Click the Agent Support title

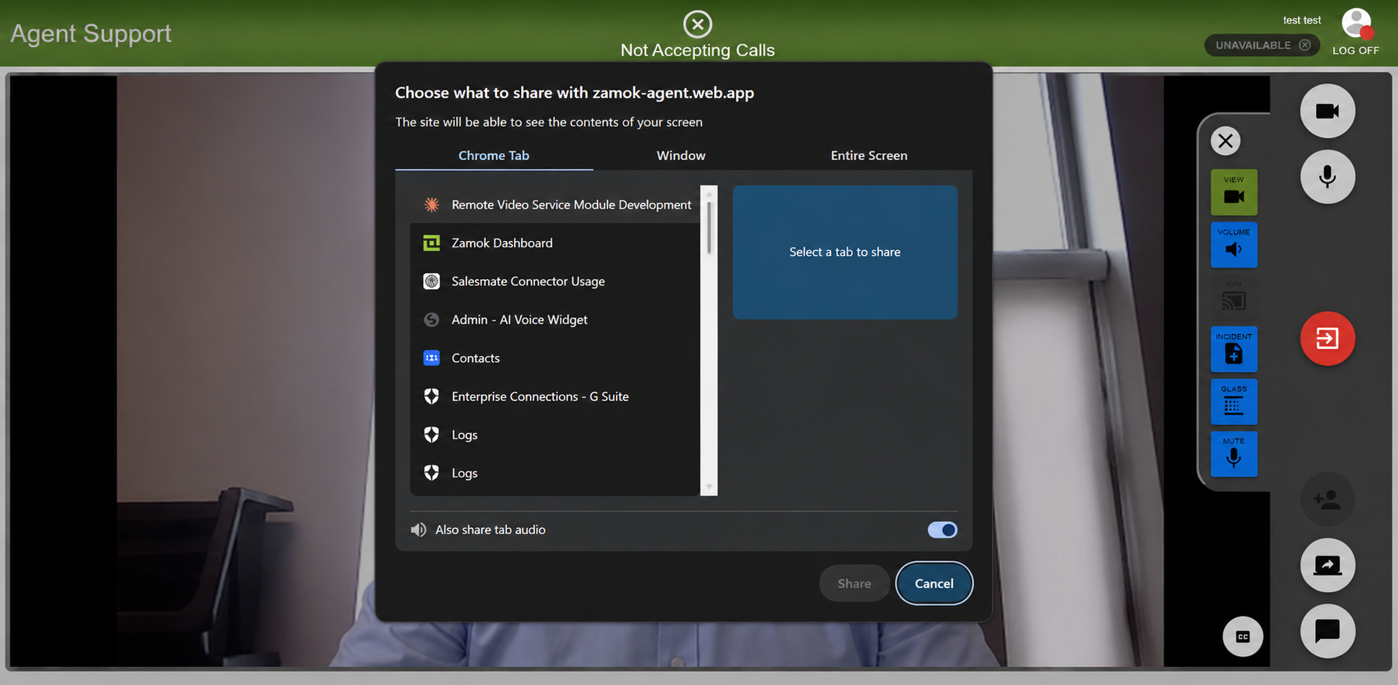tap(91, 33)
